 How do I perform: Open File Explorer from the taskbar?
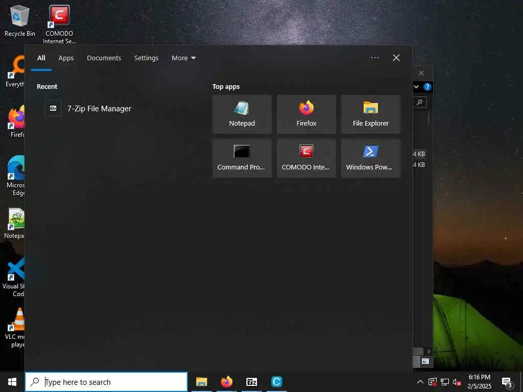point(201,382)
